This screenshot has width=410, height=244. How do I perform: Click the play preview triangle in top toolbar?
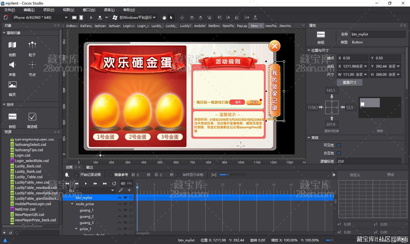91,18
